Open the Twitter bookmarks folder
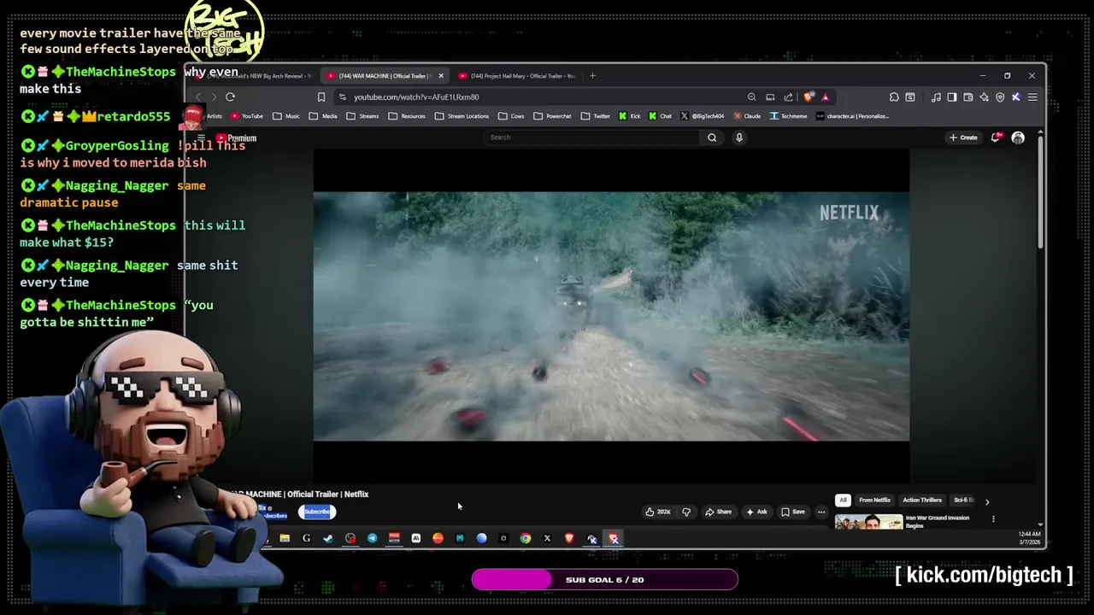Screen dimensions: 1094x615 (x=596, y=116)
